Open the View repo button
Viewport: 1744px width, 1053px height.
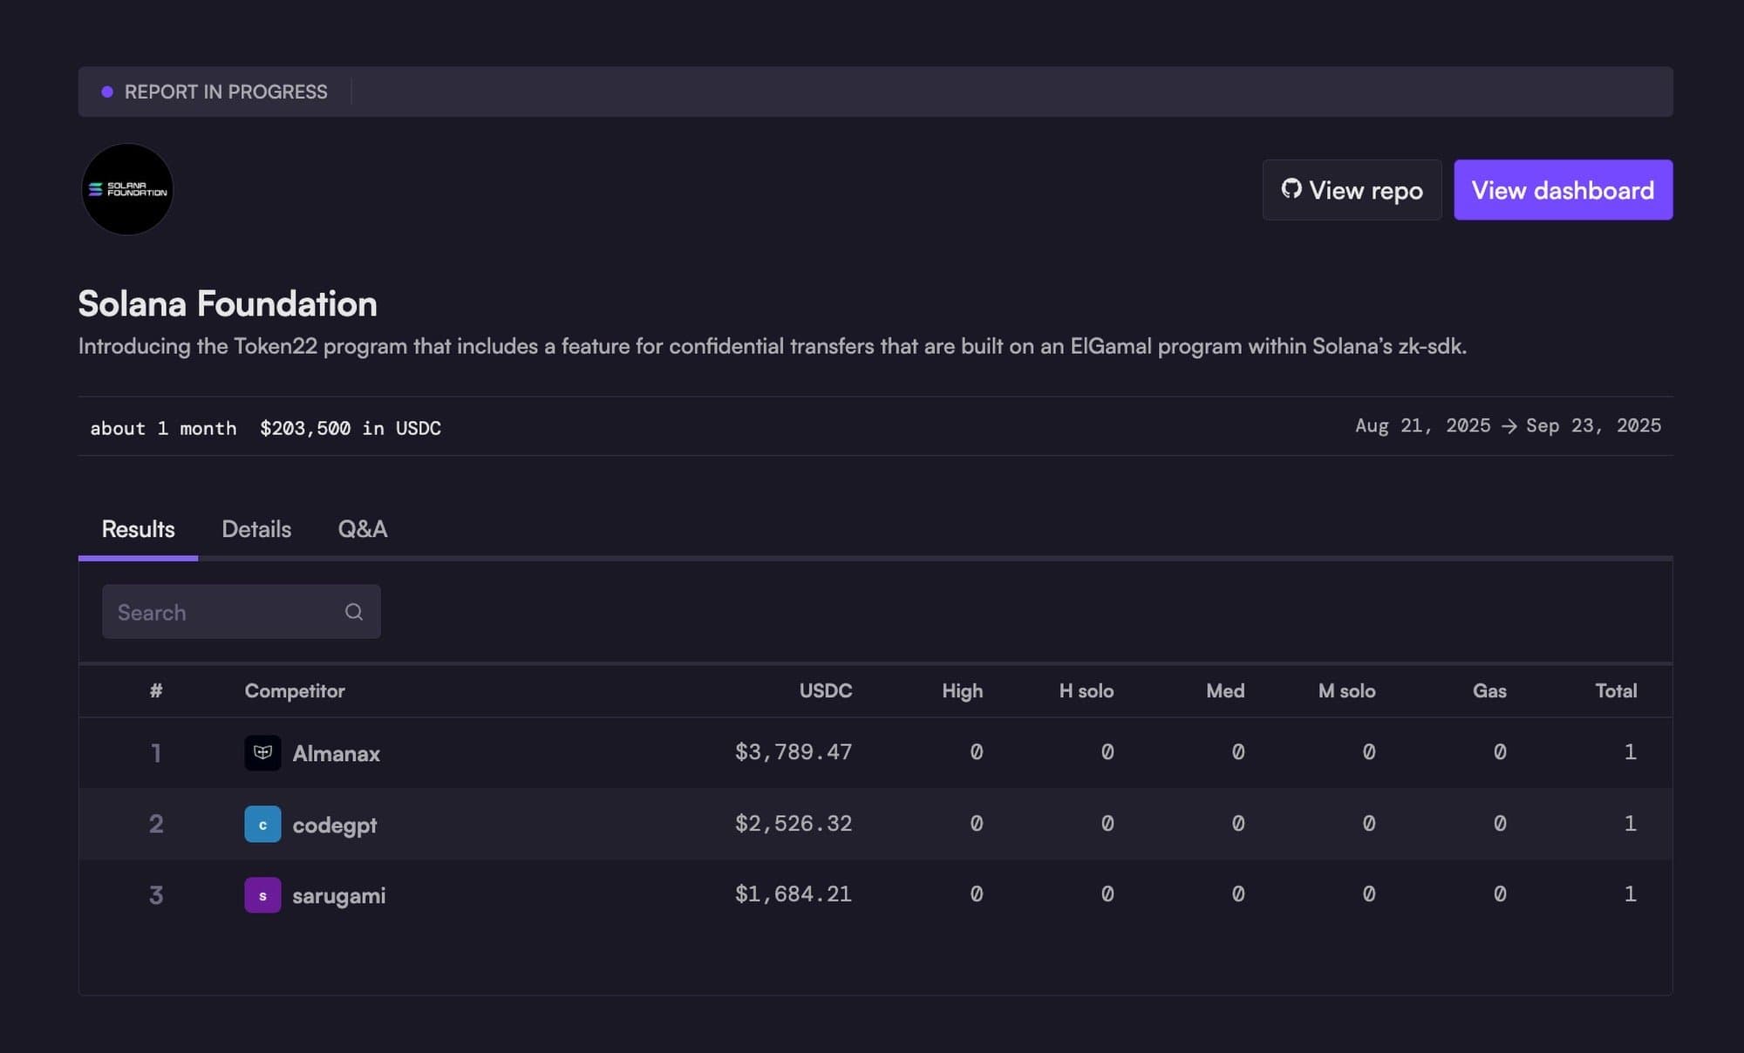1352,190
